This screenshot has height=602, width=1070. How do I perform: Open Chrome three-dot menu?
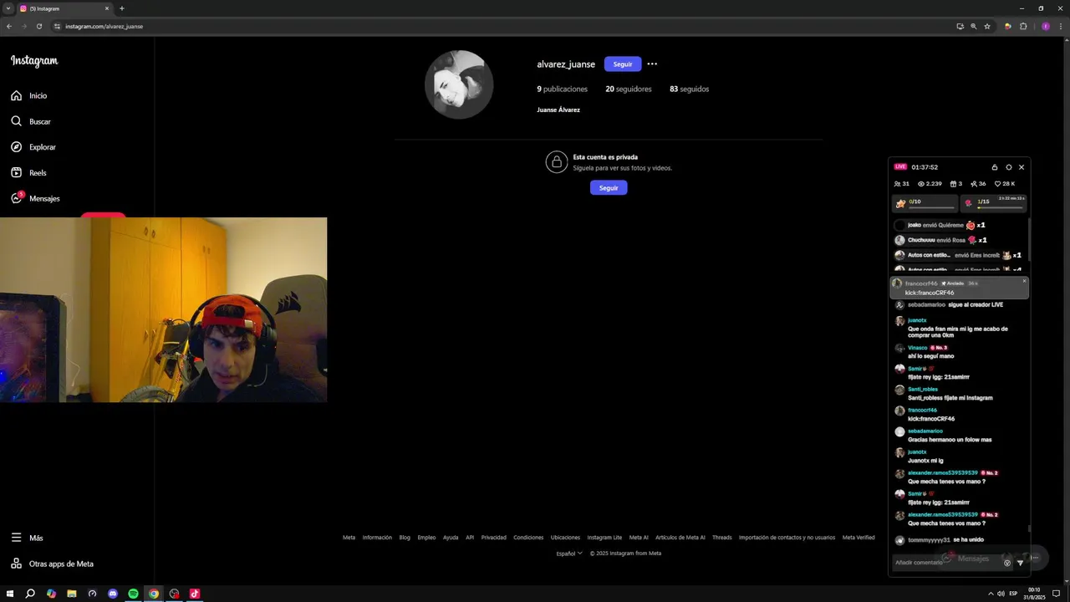pyautogui.click(x=1060, y=26)
